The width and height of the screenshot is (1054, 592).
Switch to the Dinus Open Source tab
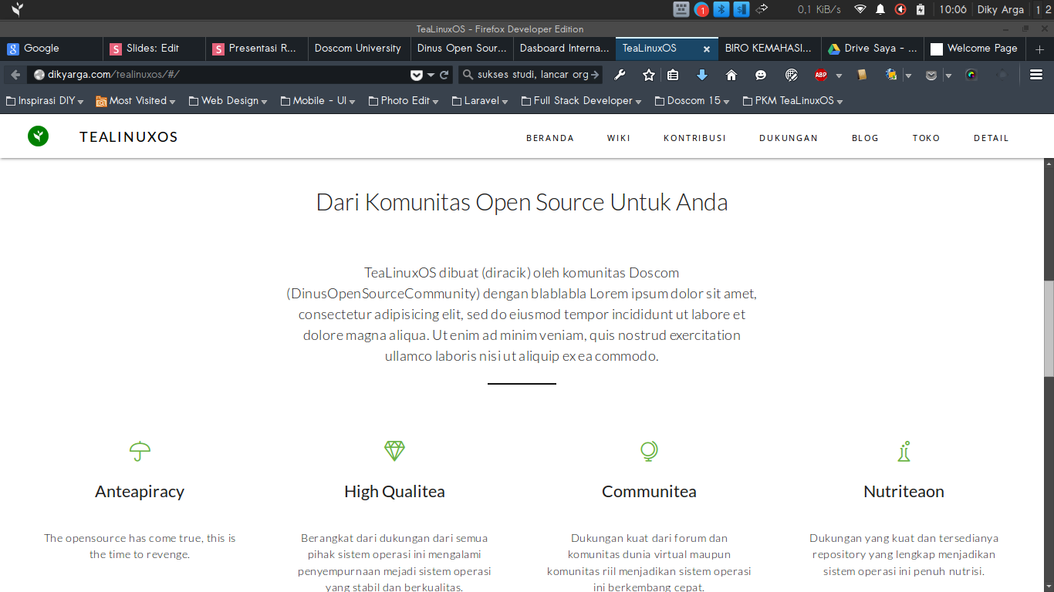tap(462, 49)
